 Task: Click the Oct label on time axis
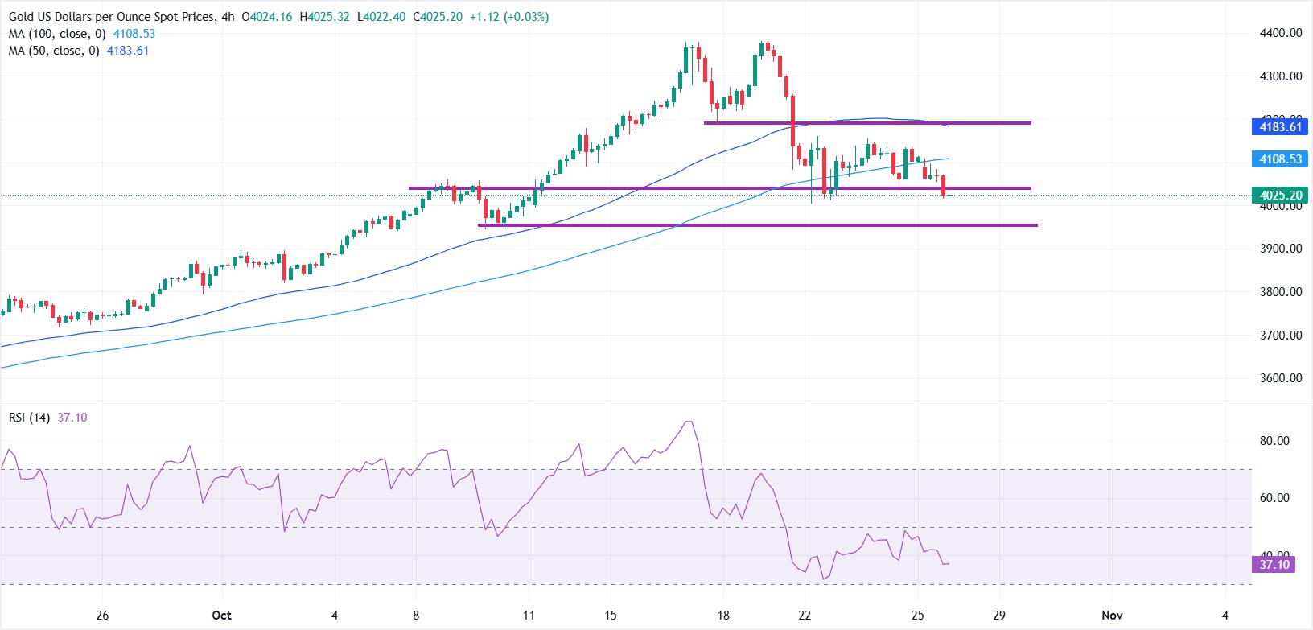[x=222, y=615]
